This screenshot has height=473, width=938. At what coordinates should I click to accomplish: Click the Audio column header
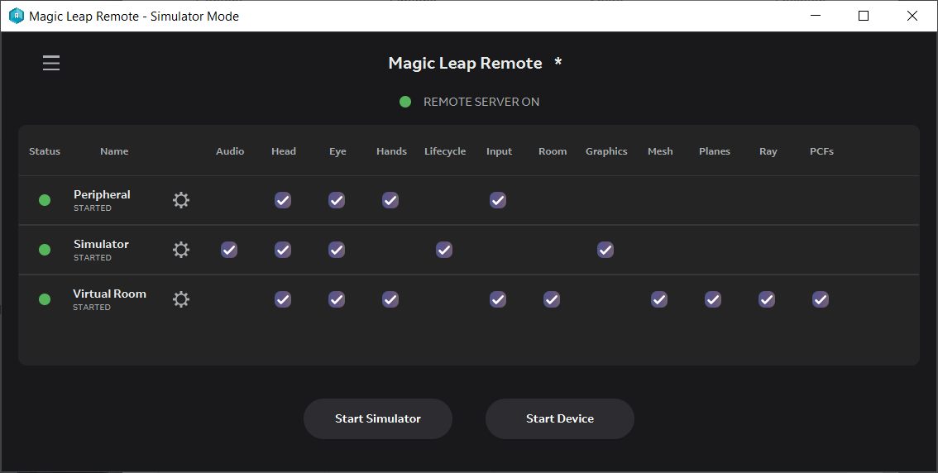[x=230, y=151]
